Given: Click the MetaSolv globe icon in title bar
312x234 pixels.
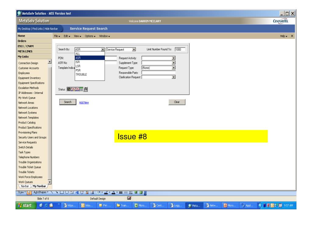Looking at the screenshot, I should click(19, 13).
